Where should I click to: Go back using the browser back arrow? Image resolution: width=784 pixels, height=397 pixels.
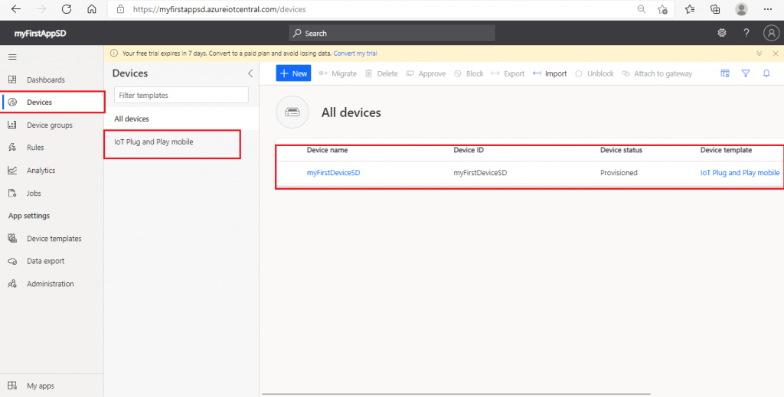pos(16,9)
